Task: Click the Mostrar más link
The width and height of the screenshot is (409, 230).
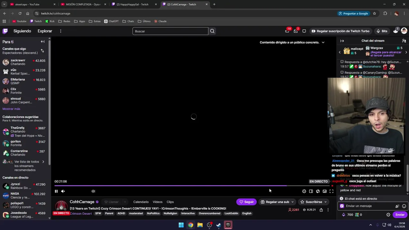Action: point(11,109)
